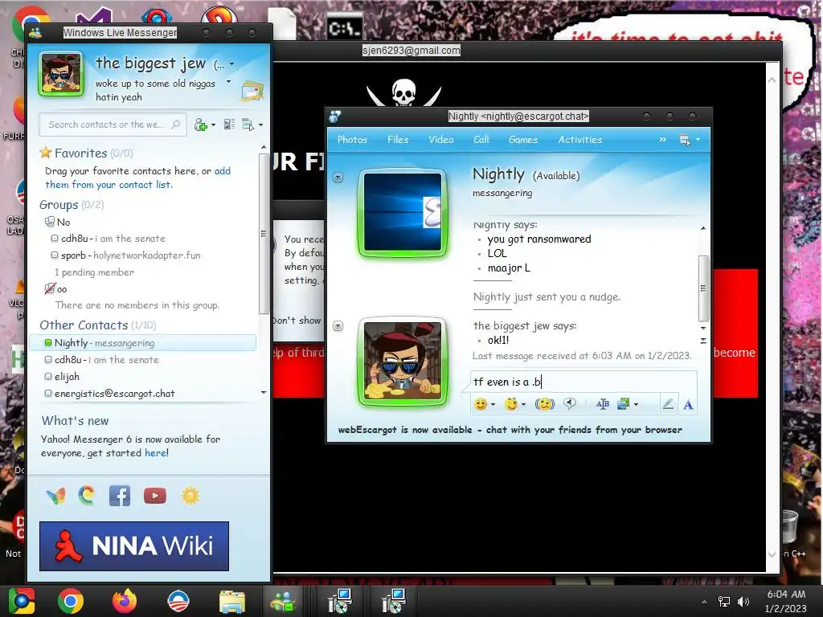The width and height of the screenshot is (823, 617).
Task: Click the chat history scrollbar thumb
Action: (x=703, y=288)
